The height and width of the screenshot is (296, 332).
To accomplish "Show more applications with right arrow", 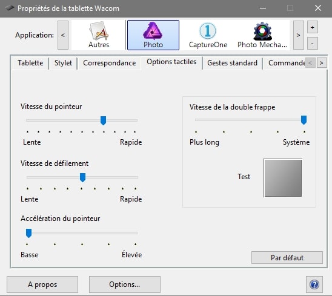I will (298, 35).
